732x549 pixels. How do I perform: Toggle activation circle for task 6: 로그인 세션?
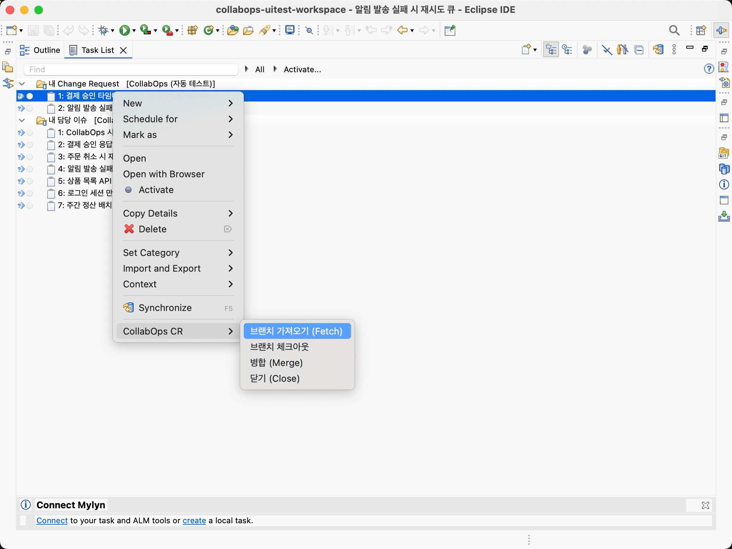(30, 193)
